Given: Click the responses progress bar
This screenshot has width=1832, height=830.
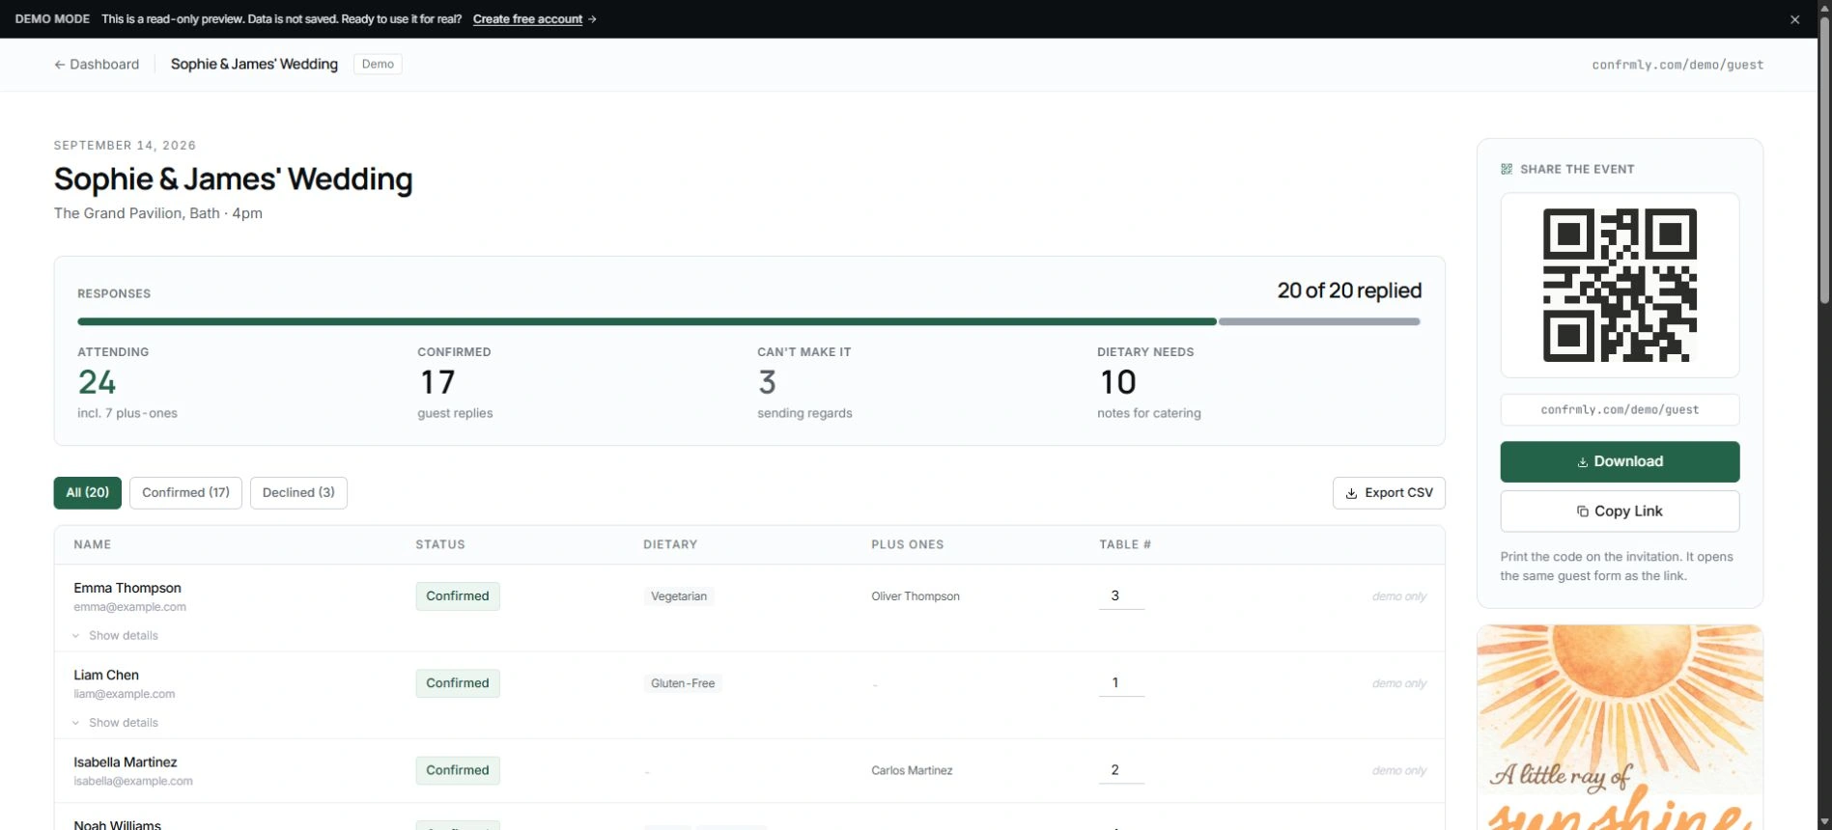Looking at the screenshot, I should point(748,321).
